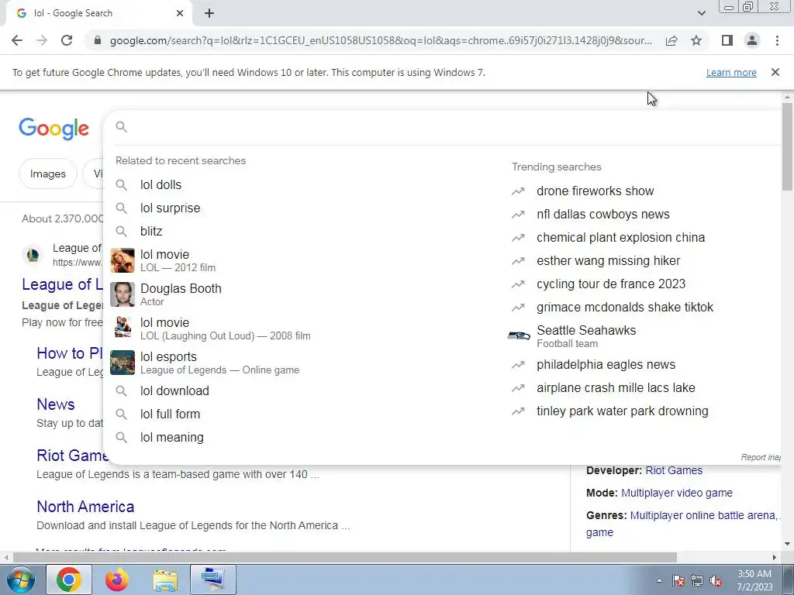Click the LOL 2012 film thumbnail

[123, 260]
